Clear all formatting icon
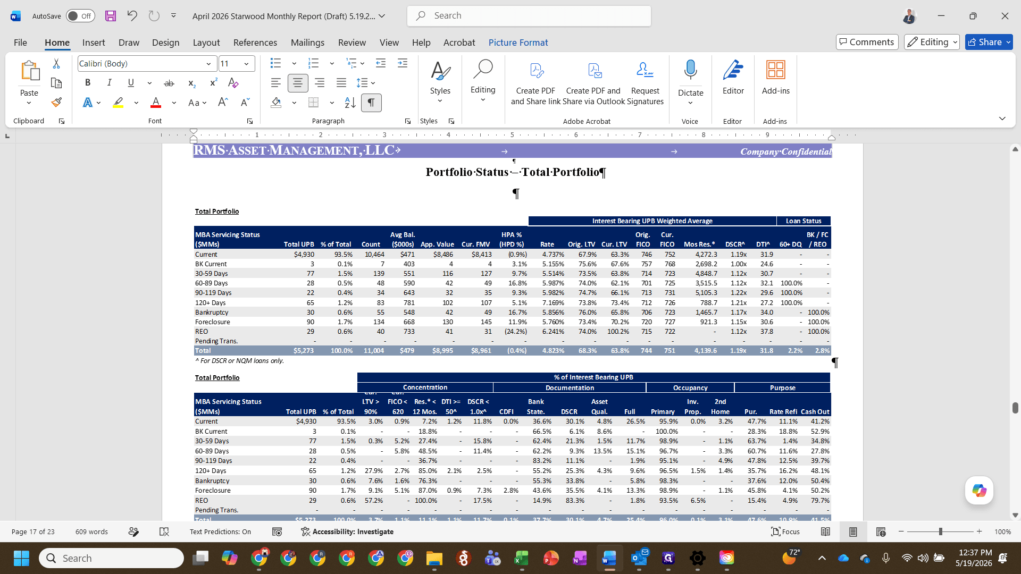The image size is (1021, 574). pos(233,83)
